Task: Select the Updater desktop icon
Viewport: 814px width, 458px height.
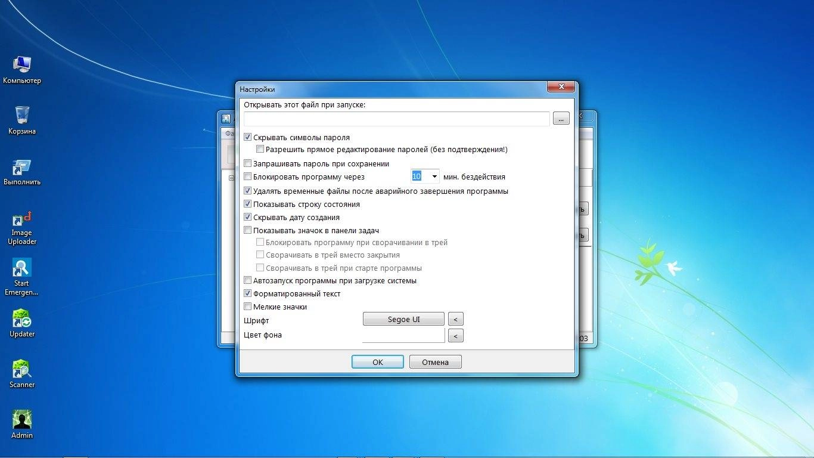Action: 22,323
